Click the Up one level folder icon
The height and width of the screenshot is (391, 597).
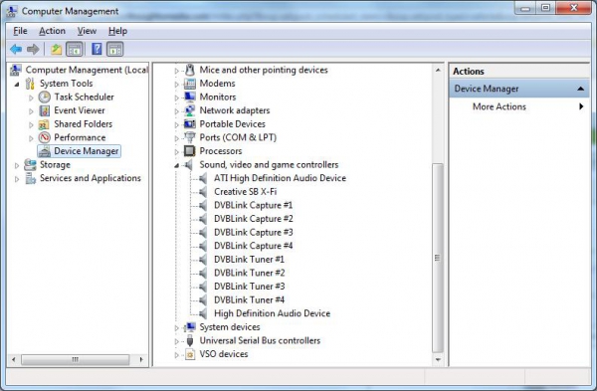(x=56, y=49)
